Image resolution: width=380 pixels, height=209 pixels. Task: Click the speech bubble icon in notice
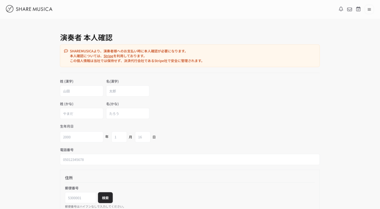tap(66, 51)
